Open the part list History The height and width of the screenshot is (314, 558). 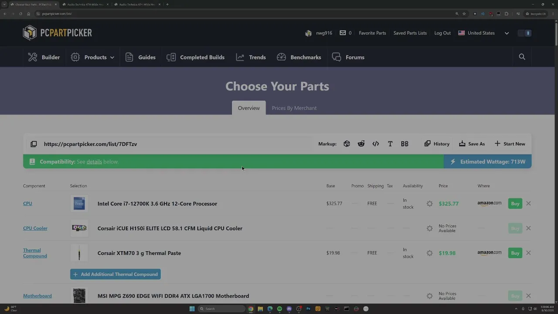click(437, 144)
